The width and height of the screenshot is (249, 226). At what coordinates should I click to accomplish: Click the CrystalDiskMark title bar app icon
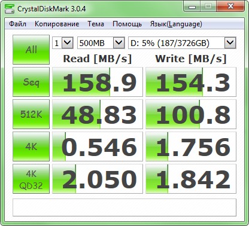coord(9,9)
